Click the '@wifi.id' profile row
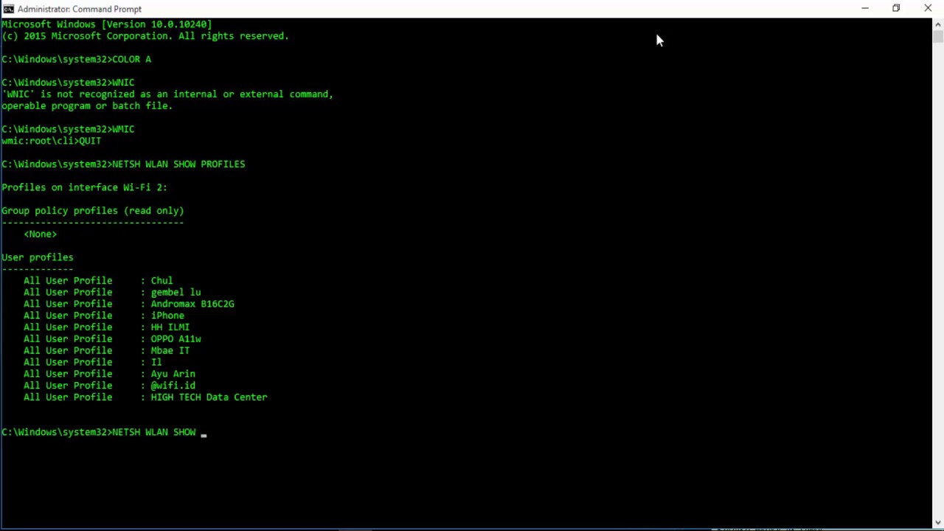This screenshot has width=944, height=531. coord(109,386)
